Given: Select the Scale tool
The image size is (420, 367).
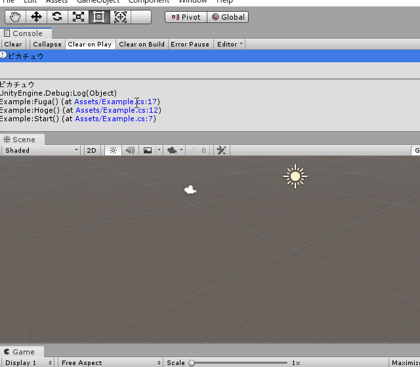Looking at the screenshot, I should click(x=78, y=17).
